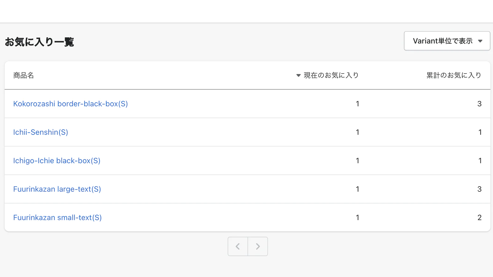Click cumulative count 2 for Fuurinkazan small-text

(x=479, y=218)
